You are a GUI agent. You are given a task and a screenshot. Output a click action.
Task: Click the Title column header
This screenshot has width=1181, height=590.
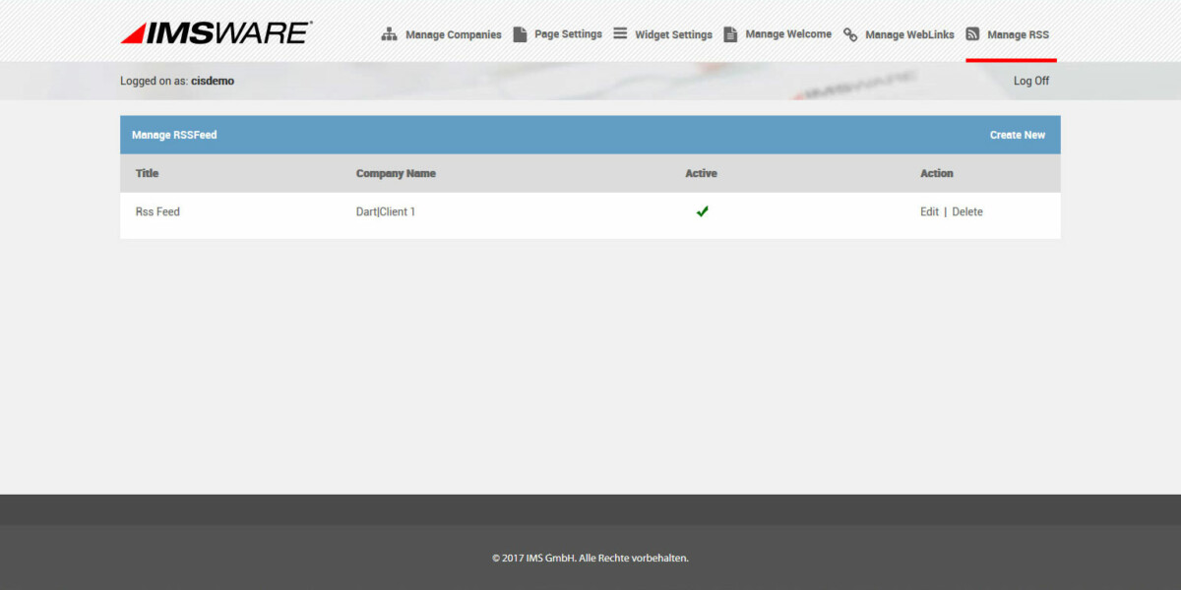pos(147,173)
